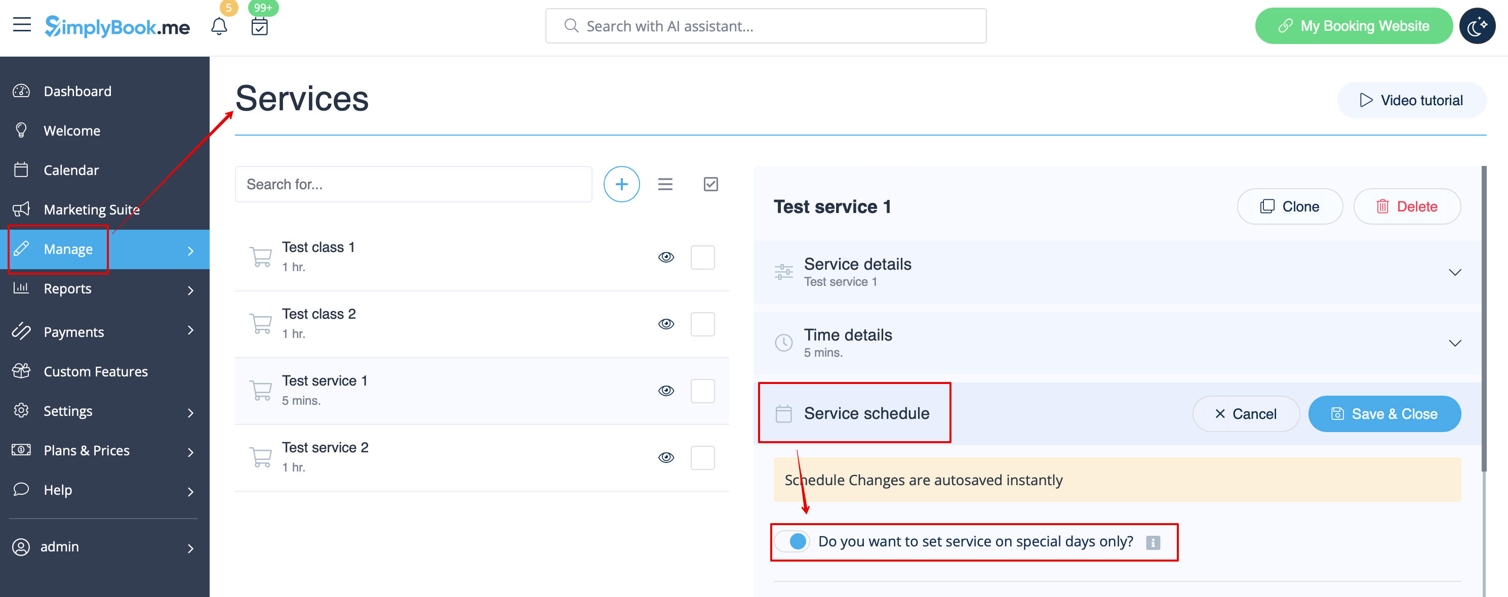Toggle visibility of Test service 2
Image resolution: width=1508 pixels, height=597 pixels.
[666, 457]
